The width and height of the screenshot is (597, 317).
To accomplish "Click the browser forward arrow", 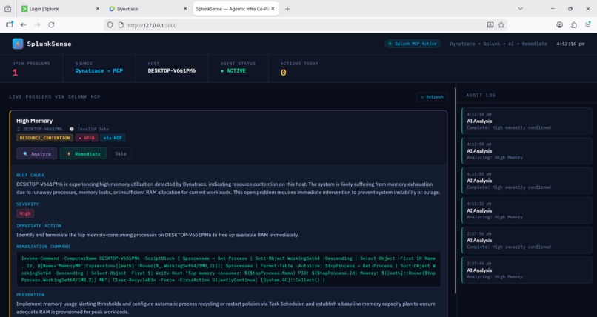I will click(37, 24).
